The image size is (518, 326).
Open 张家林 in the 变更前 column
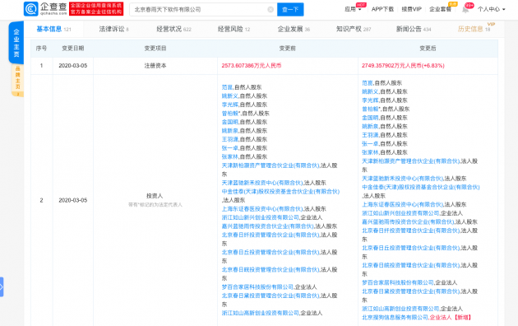tap(229, 156)
